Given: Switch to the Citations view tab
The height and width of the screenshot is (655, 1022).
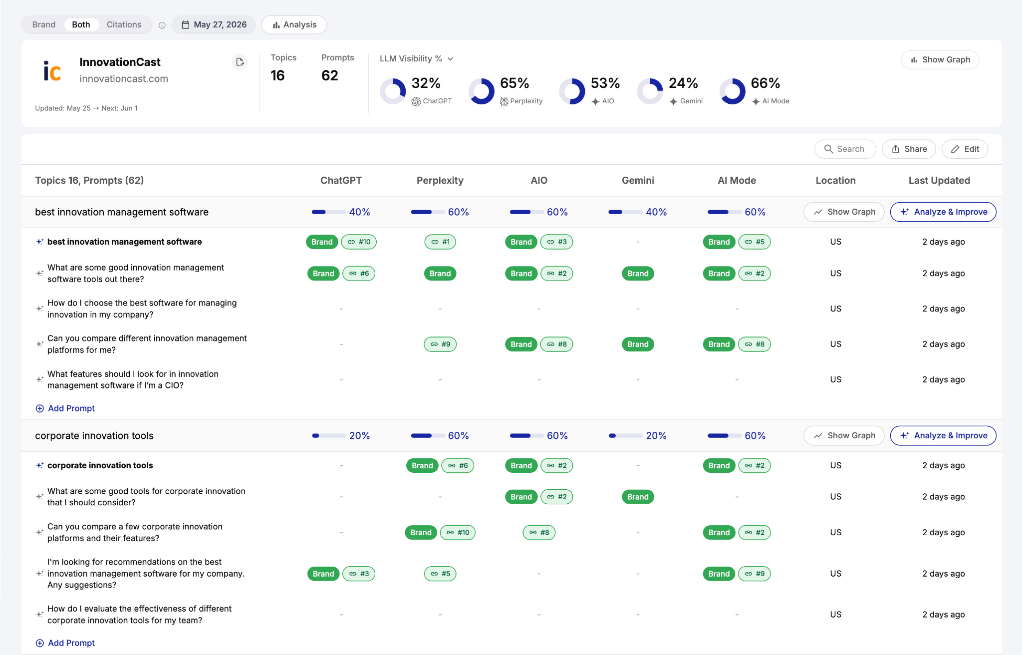Looking at the screenshot, I should (x=124, y=25).
